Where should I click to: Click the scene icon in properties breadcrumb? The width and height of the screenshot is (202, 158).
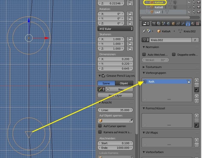pos(149,31)
